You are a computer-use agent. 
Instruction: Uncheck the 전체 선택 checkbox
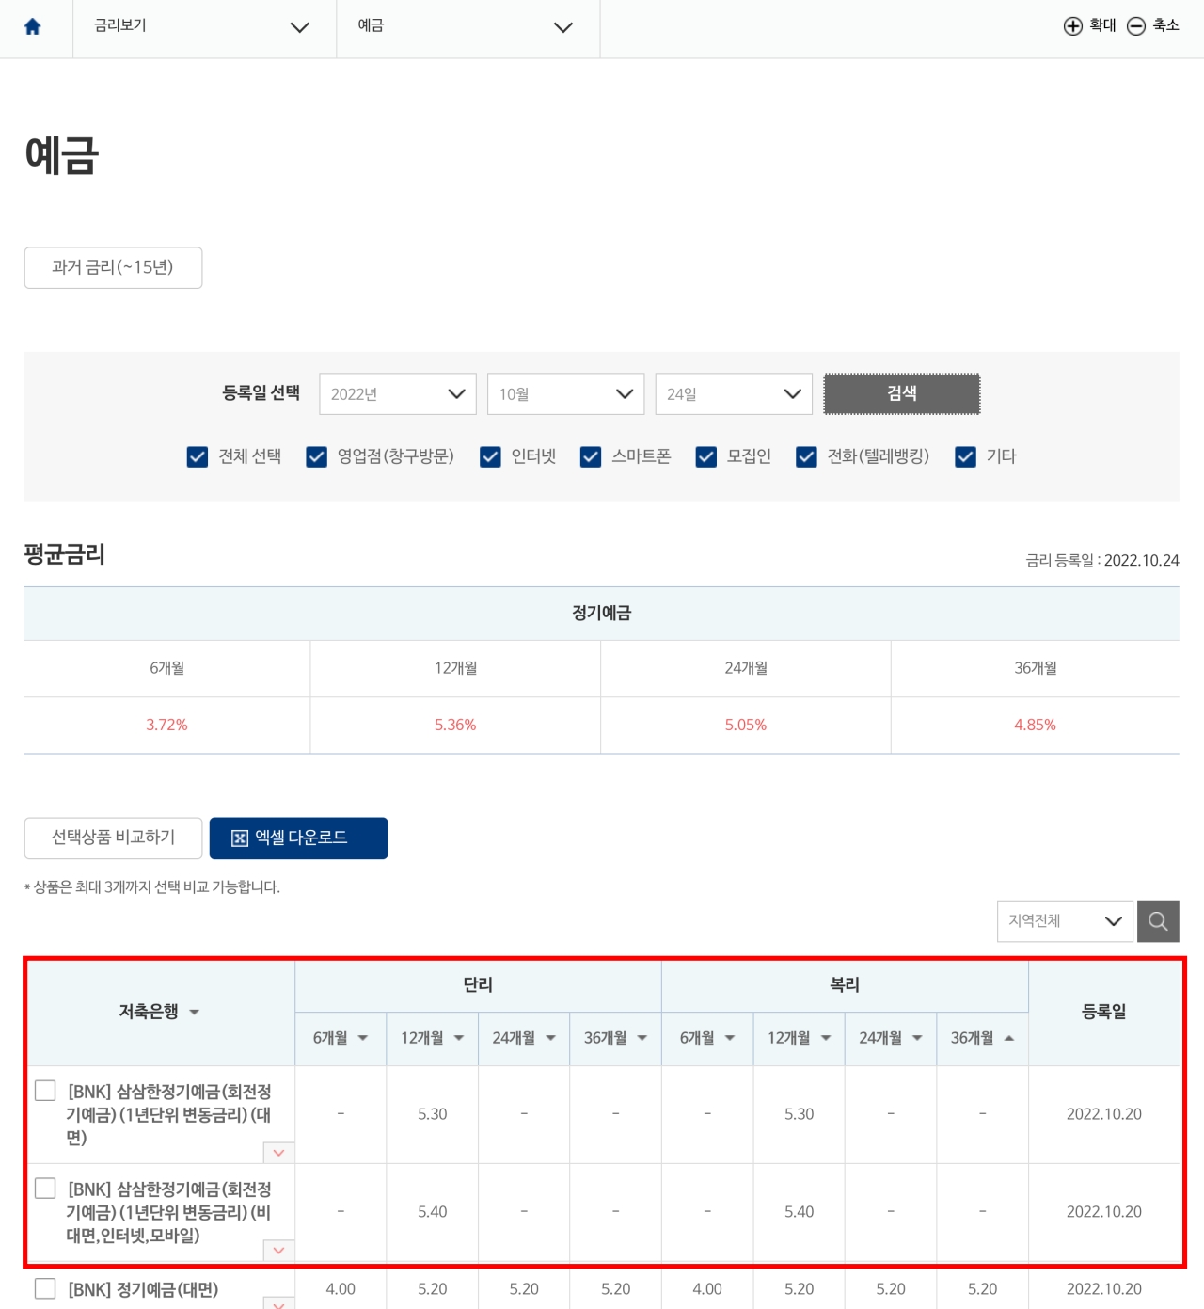(x=197, y=457)
